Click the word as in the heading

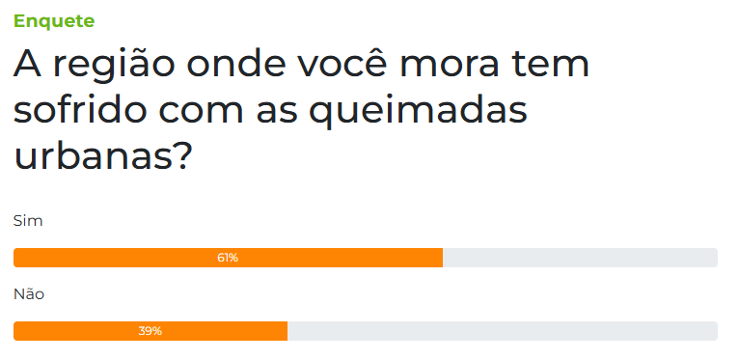point(278,113)
